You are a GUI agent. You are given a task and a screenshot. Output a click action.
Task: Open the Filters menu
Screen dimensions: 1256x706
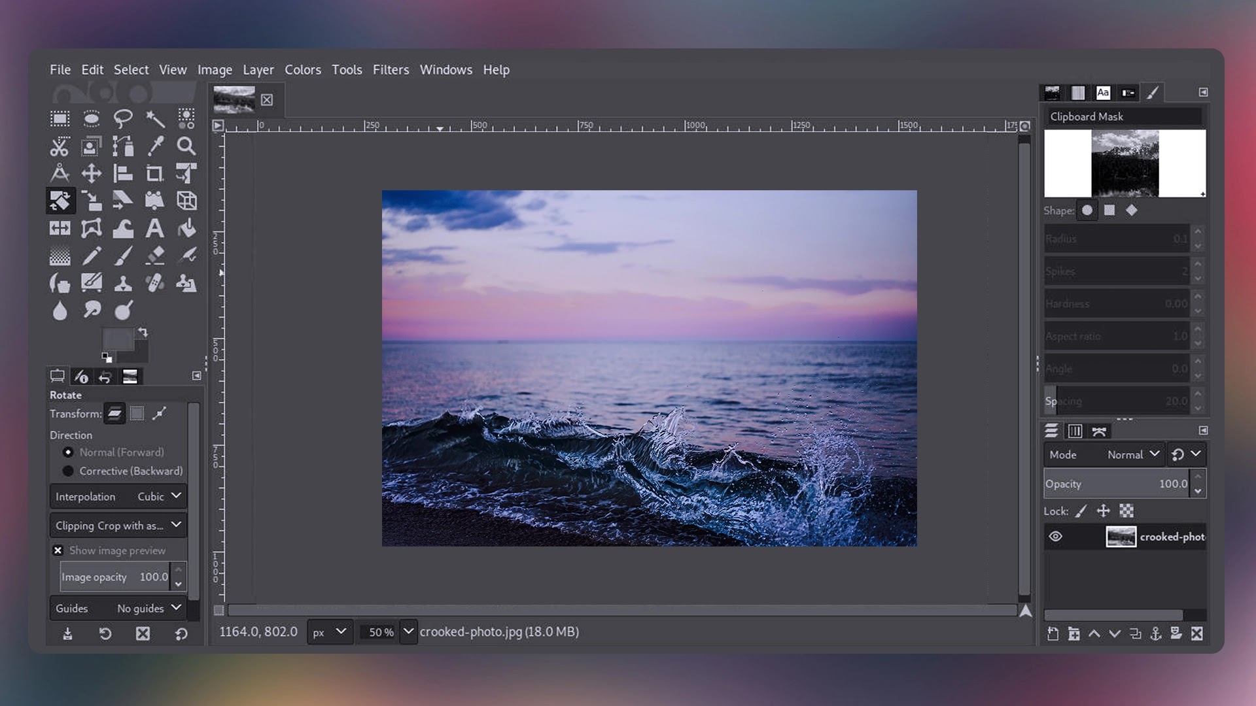[x=391, y=69]
